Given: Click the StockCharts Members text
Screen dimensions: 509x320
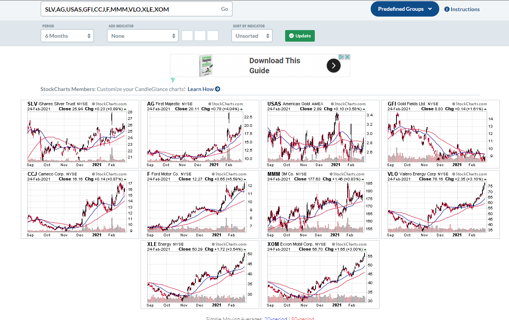Looking at the screenshot, I should (x=68, y=89).
